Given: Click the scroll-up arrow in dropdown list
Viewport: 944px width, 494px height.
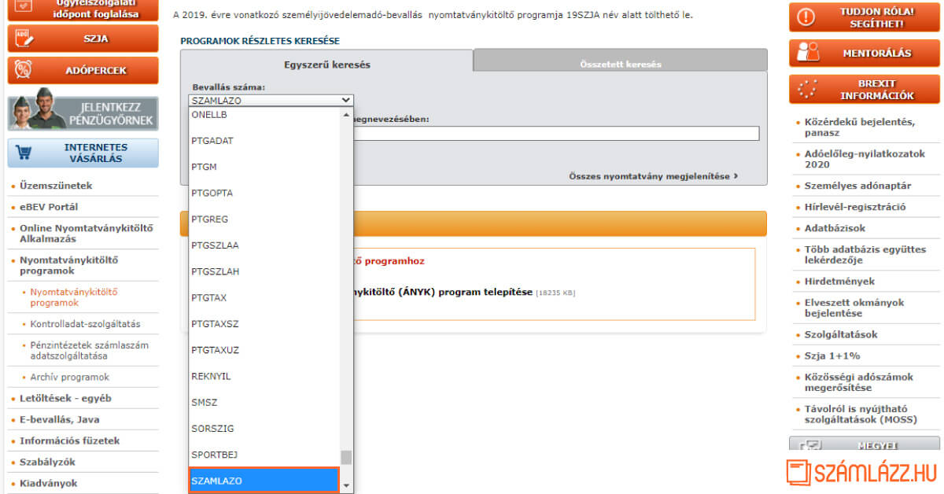Looking at the screenshot, I should 346,115.
